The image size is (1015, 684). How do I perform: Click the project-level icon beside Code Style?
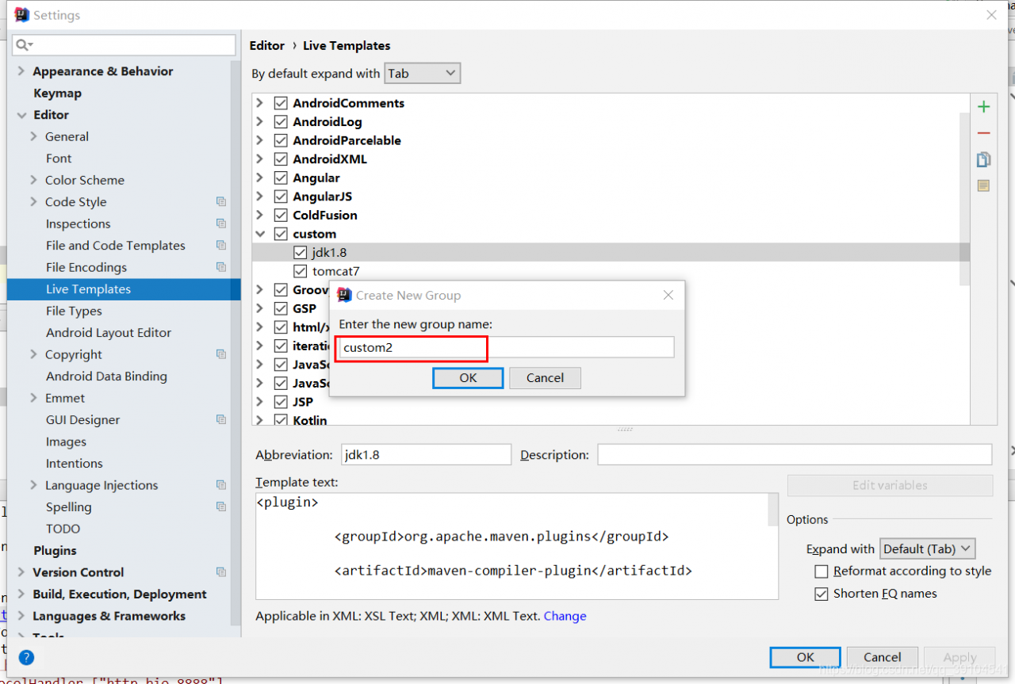(220, 202)
